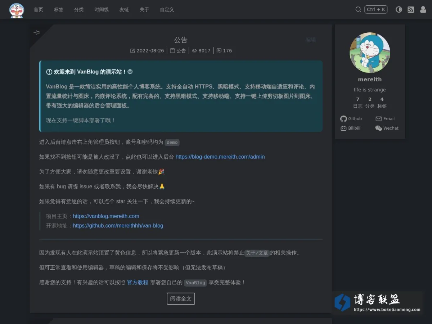Click the mereith avatar image
This screenshot has width=432, height=324.
point(370,53)
